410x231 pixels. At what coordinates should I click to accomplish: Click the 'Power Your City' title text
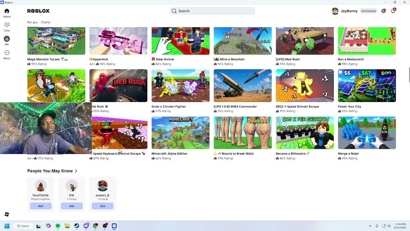tap(349, 107)
